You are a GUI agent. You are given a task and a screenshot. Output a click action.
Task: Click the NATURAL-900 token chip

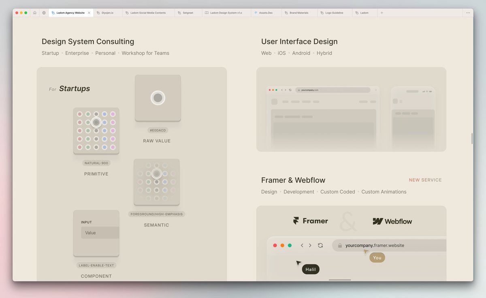coord(96,163)
